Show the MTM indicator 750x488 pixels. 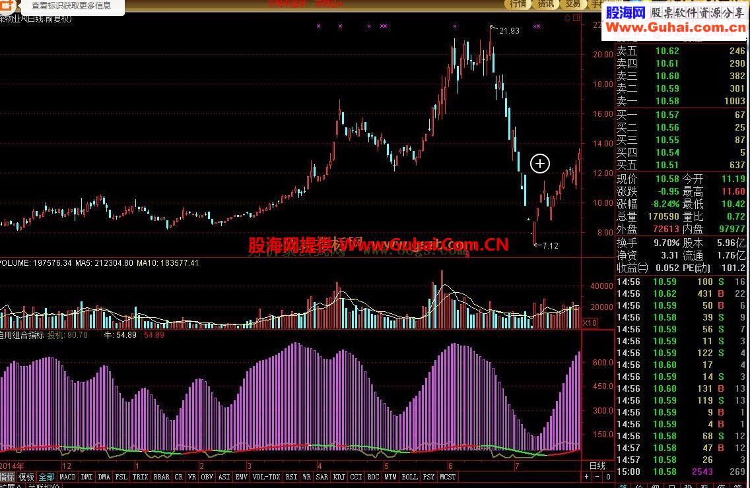pos(390,477)
